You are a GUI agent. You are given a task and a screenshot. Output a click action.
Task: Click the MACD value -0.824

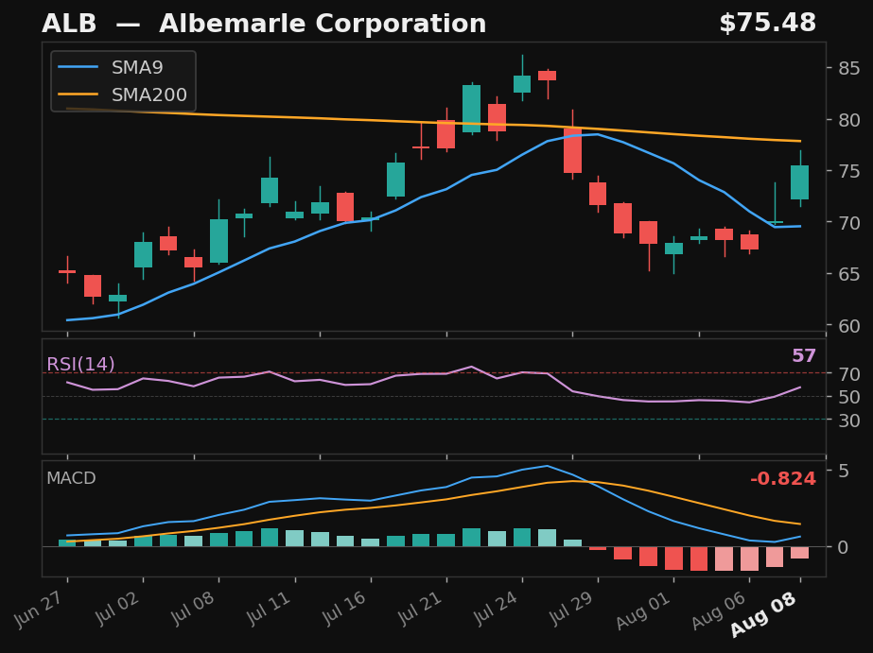point(783,479)
